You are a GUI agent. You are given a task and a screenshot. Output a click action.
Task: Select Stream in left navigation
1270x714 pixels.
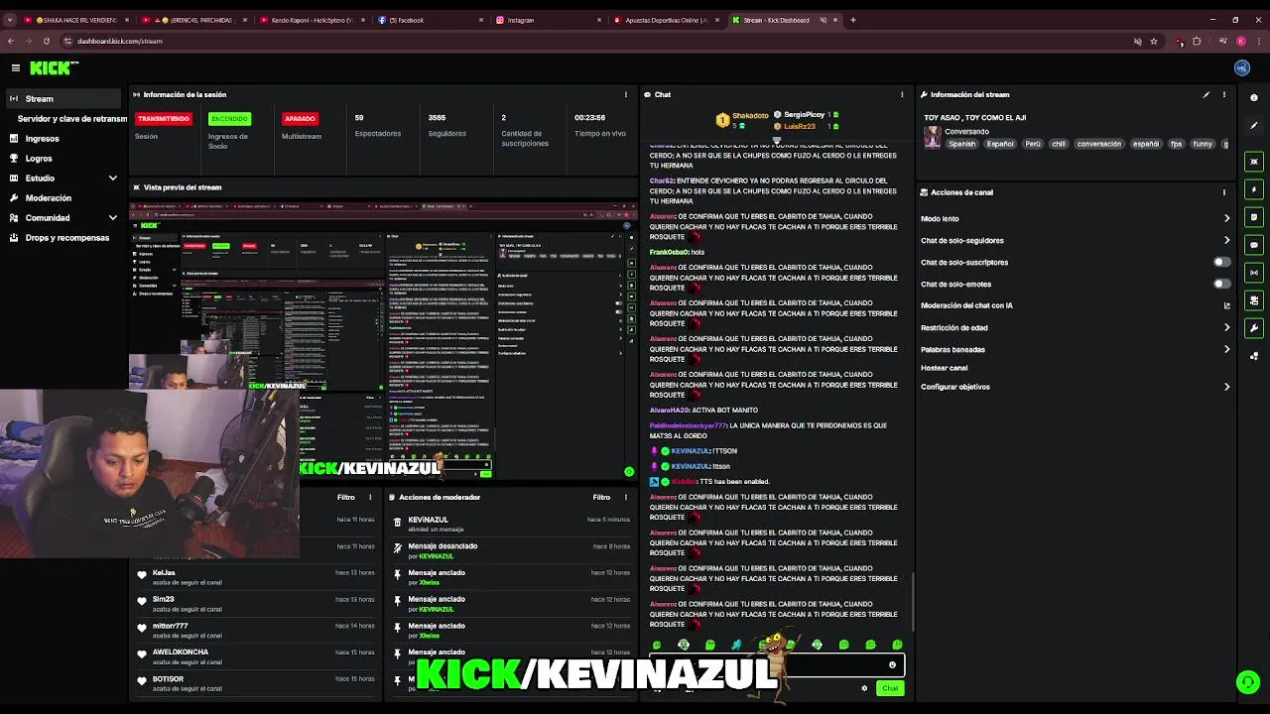pos(63,98)
